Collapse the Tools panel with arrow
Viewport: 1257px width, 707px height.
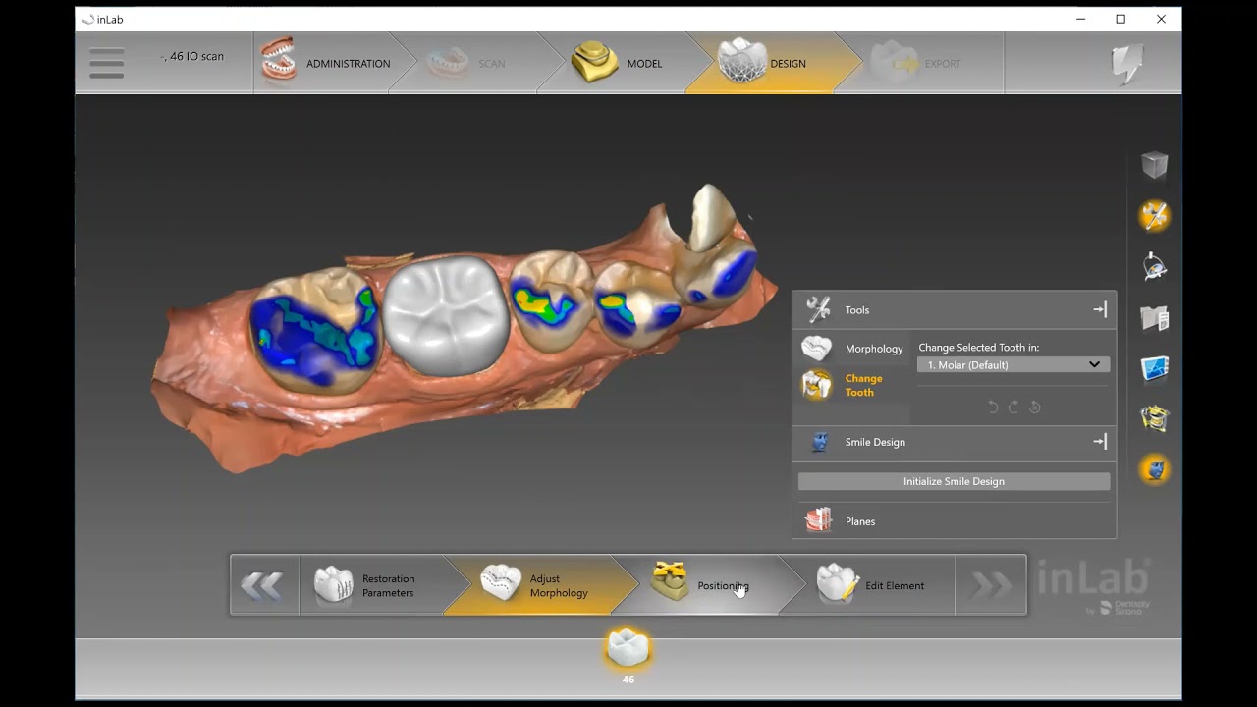click(1100, 309)
